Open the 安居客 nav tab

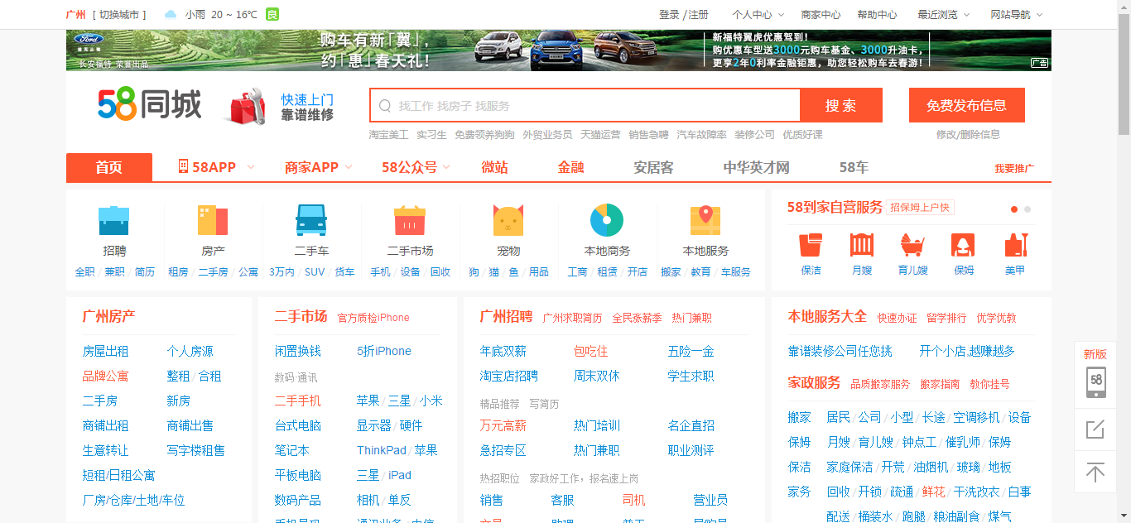tap(653, 167)
